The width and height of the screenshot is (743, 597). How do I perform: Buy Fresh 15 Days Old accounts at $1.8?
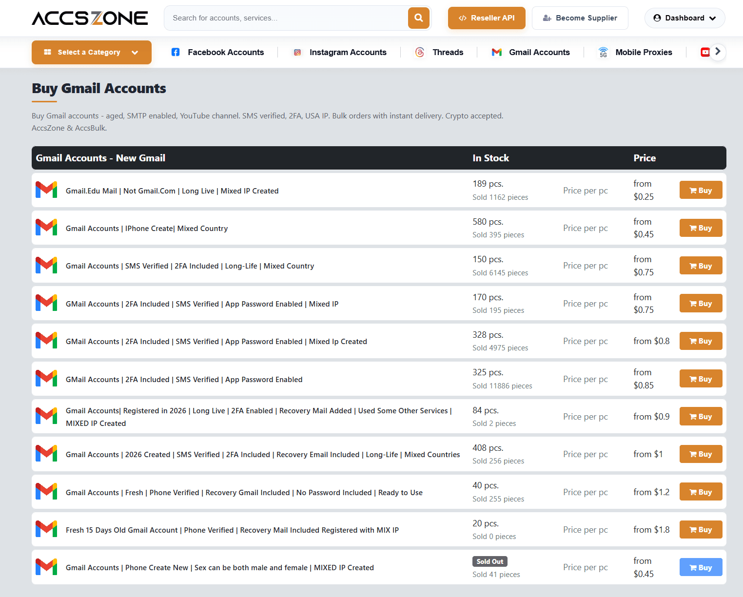pyautogui.click(x=701, y=529)
